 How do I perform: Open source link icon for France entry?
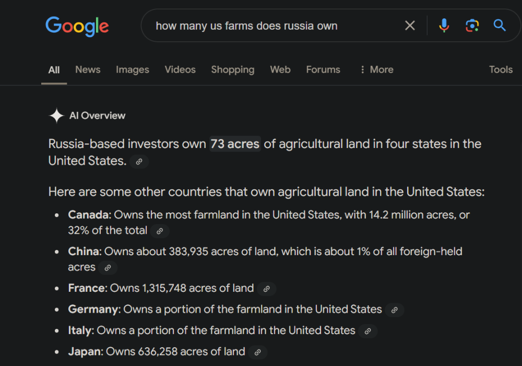[266, 289]
